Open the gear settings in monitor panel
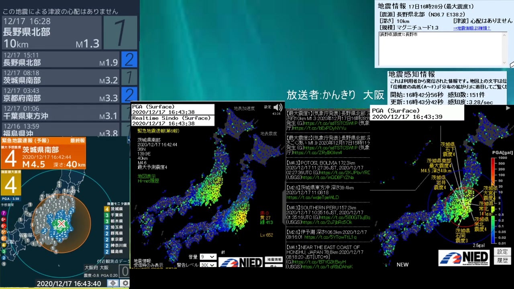 125,283
